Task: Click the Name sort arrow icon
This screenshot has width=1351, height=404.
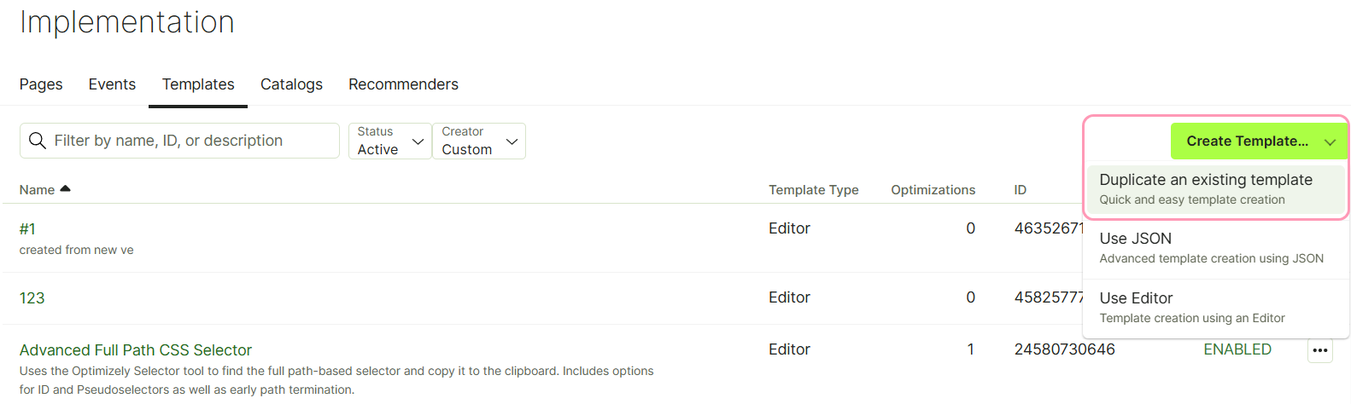Action: pos(66,188)
